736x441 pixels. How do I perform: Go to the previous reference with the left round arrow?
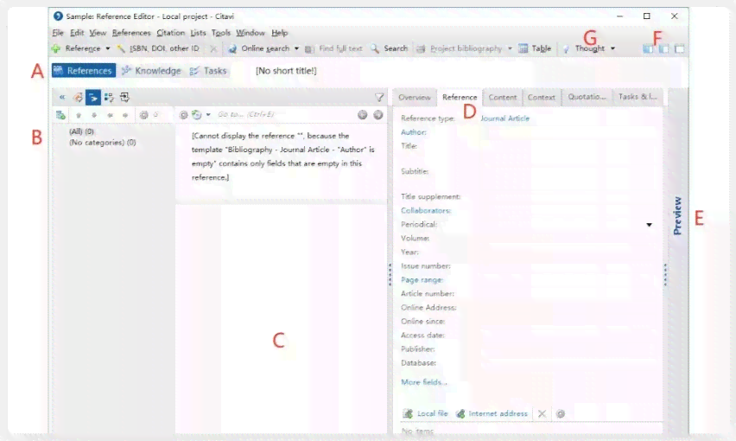pos(362,115)
